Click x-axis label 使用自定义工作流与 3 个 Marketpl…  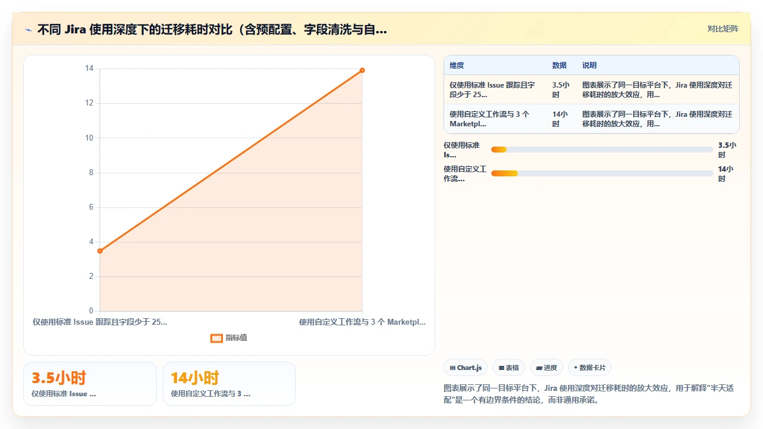pyautogui.click(x=362, y=322)
